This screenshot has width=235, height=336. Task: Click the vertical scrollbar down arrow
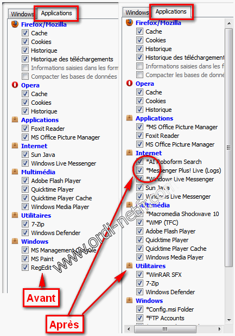pyautogui.click(x=229, y=320)
